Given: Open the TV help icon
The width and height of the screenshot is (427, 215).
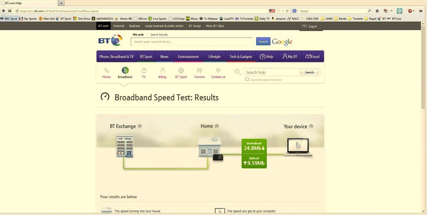Looking at the screenshot, I should (144, 71).
